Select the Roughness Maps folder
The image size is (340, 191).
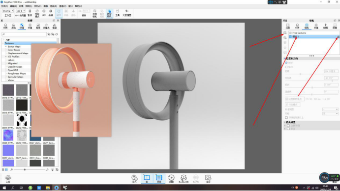[17, 74]
